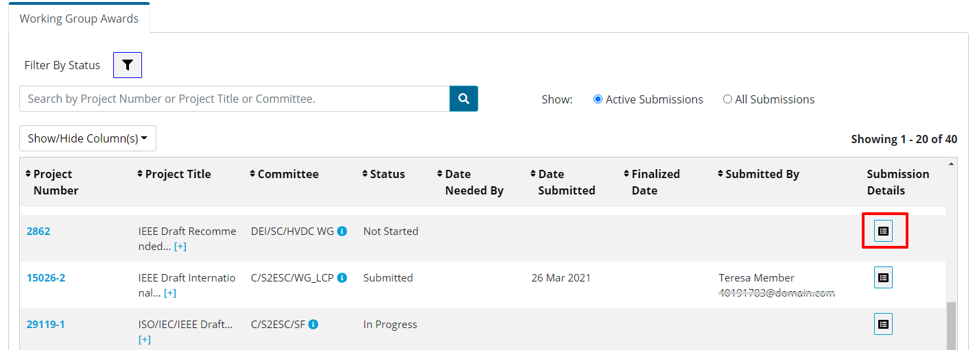Open the Show/Hide Column(s) dropdown
The image size is (975, 350).
tap(88, 138)
